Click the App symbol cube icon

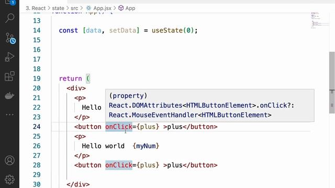coord(121,8)
